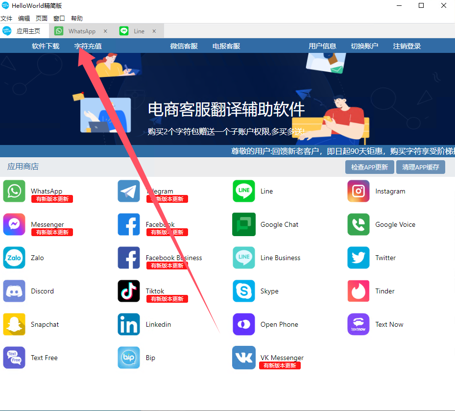
Task: Click the 应用商店 section heading
Action: tap(23, 167)
